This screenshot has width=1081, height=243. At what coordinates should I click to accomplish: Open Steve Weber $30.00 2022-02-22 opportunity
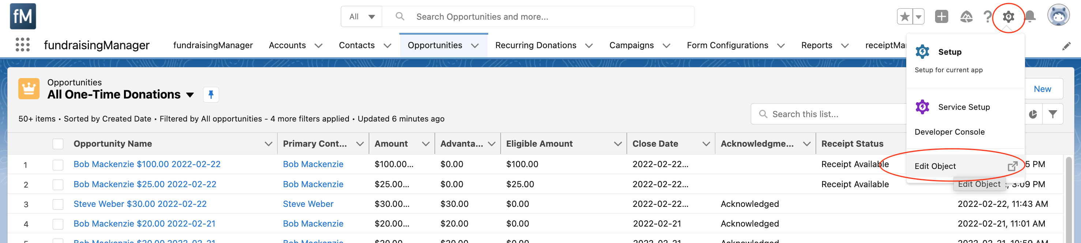[x=140, y=204]
